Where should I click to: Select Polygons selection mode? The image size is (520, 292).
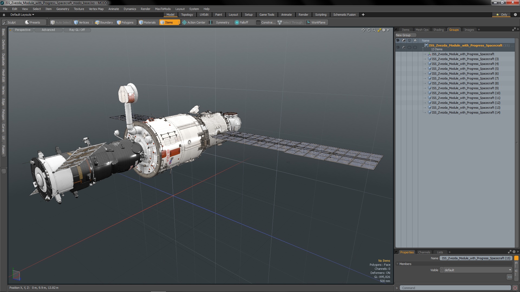[125, 22]
